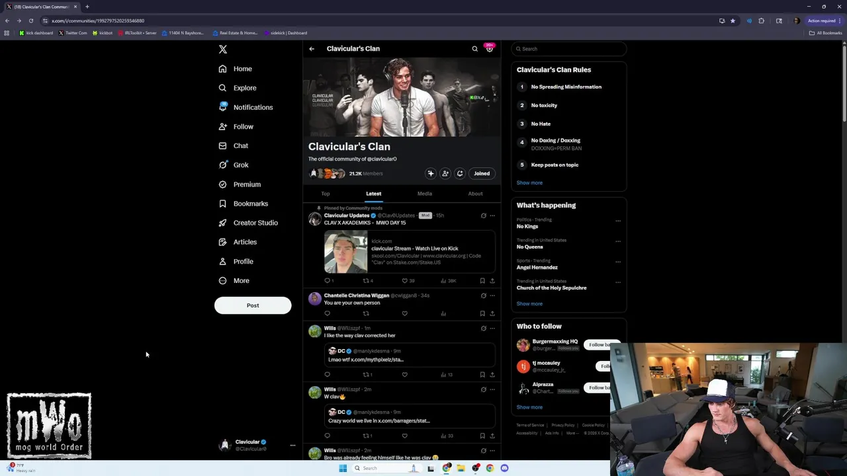Click the invite members icon

click(x=445, y=174)
